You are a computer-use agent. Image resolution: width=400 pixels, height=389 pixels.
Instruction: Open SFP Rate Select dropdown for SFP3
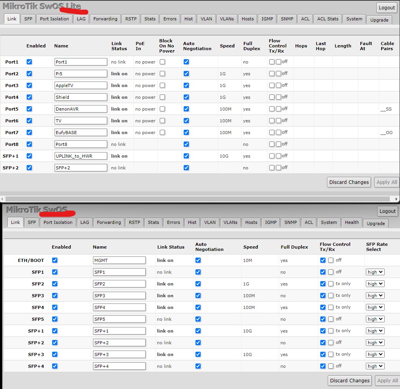[x=375, y=295]
